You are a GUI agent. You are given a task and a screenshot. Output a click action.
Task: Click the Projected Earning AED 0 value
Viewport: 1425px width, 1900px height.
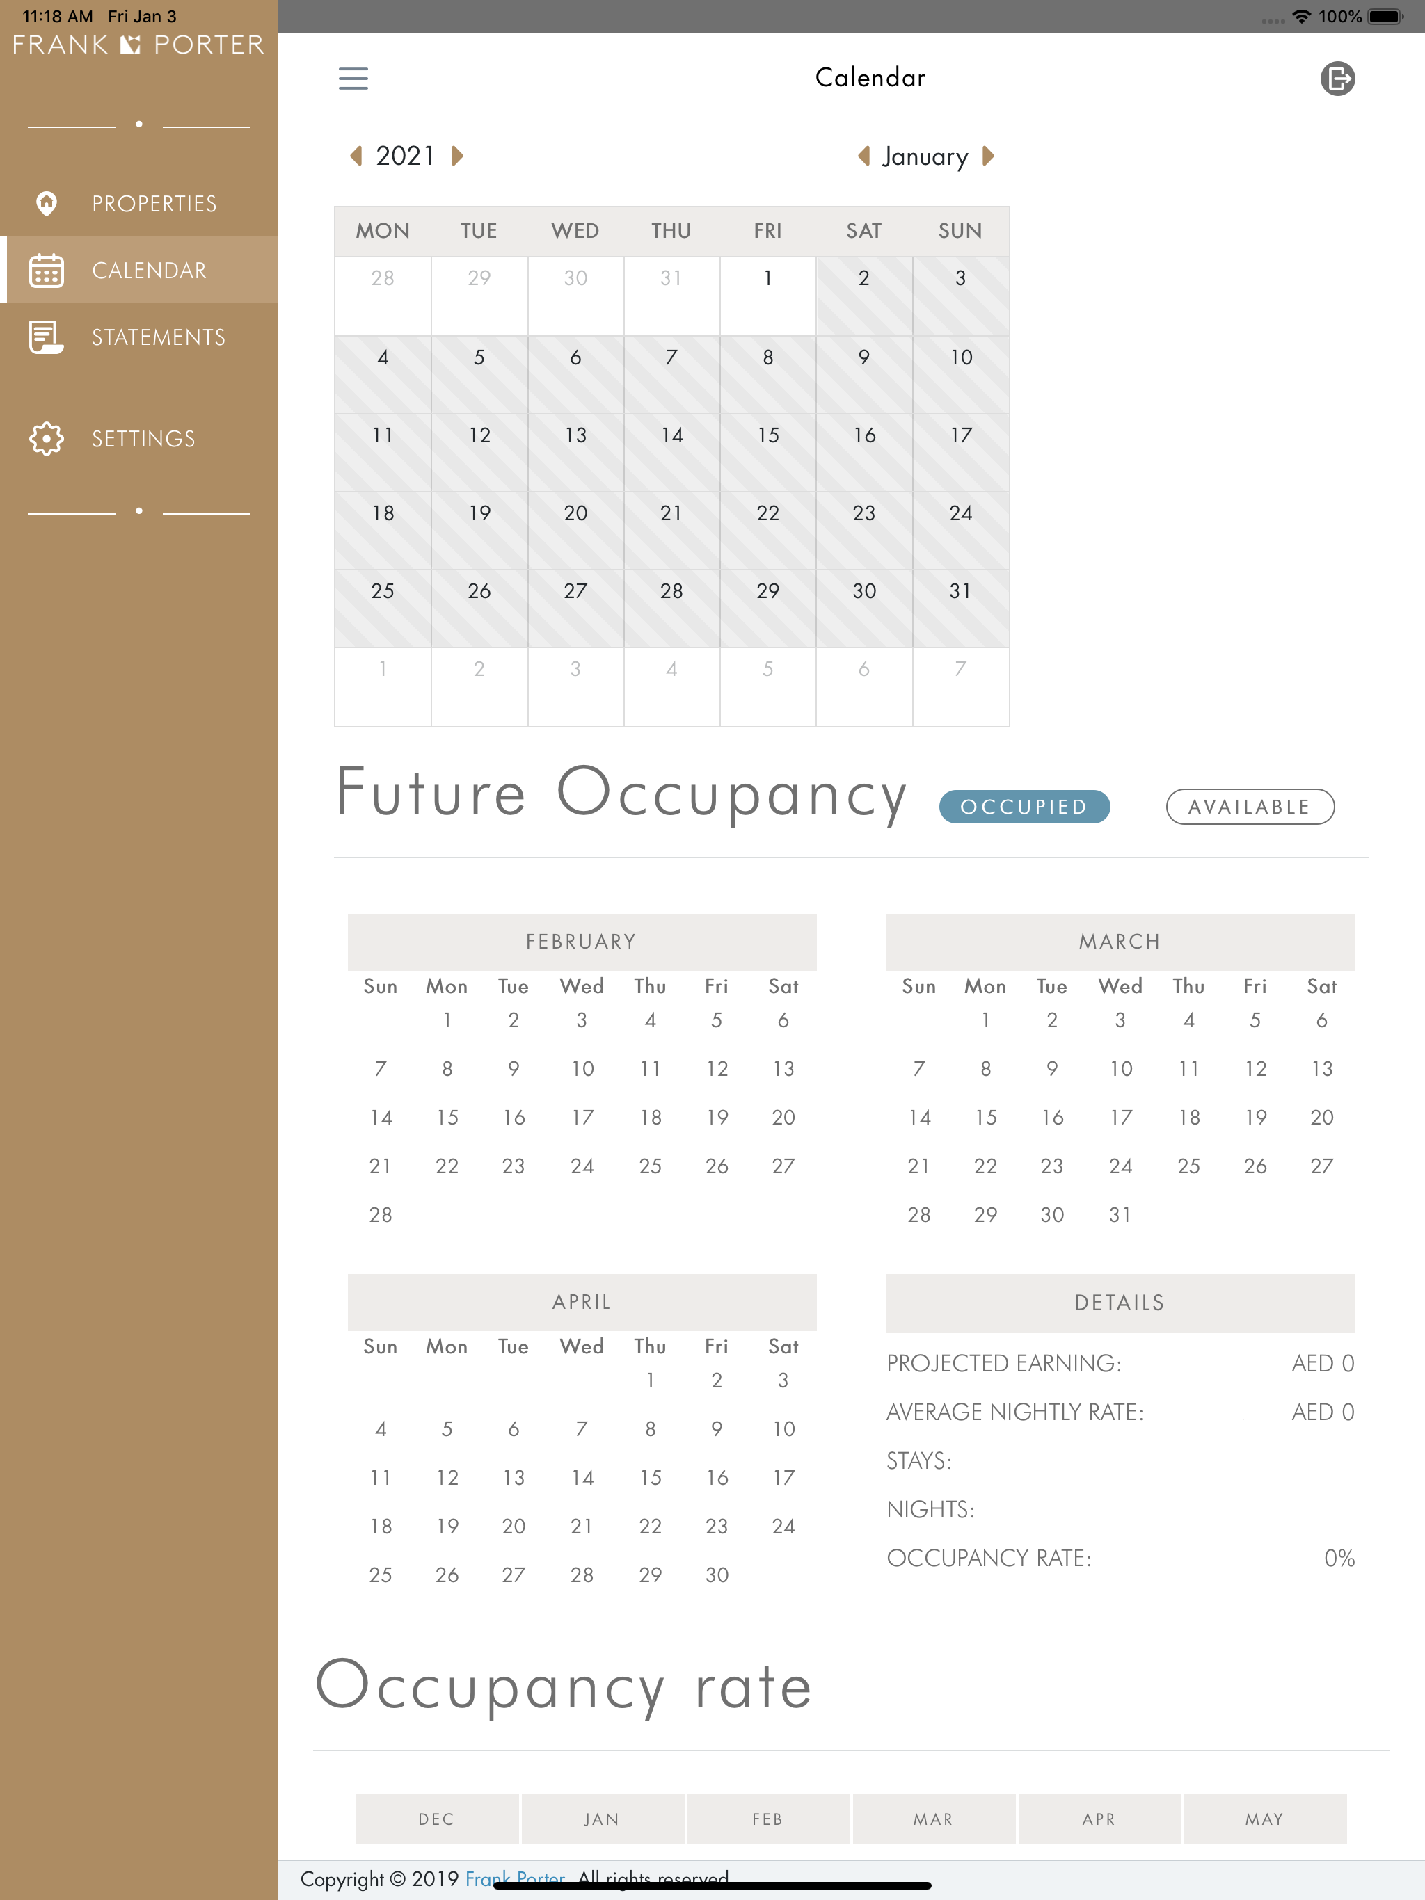[x=1323, y=1363]
